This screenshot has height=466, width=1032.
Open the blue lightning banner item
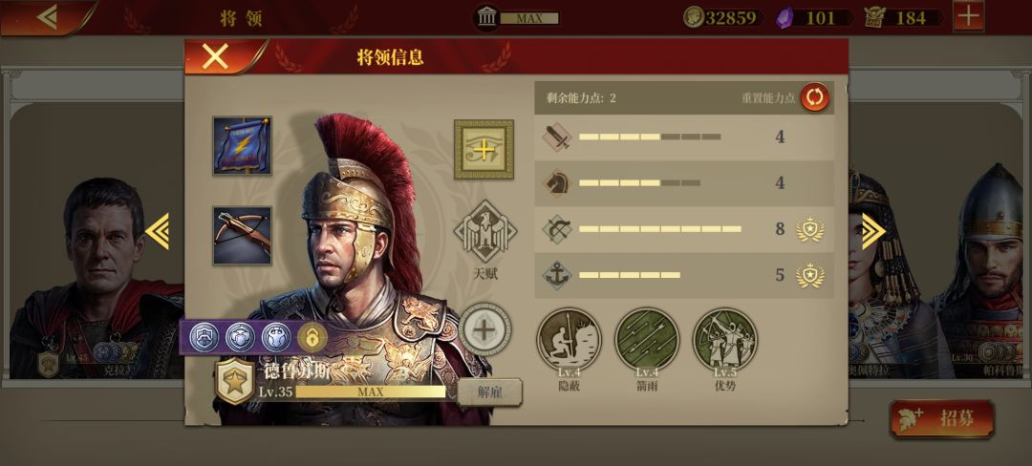pos(242,145)
